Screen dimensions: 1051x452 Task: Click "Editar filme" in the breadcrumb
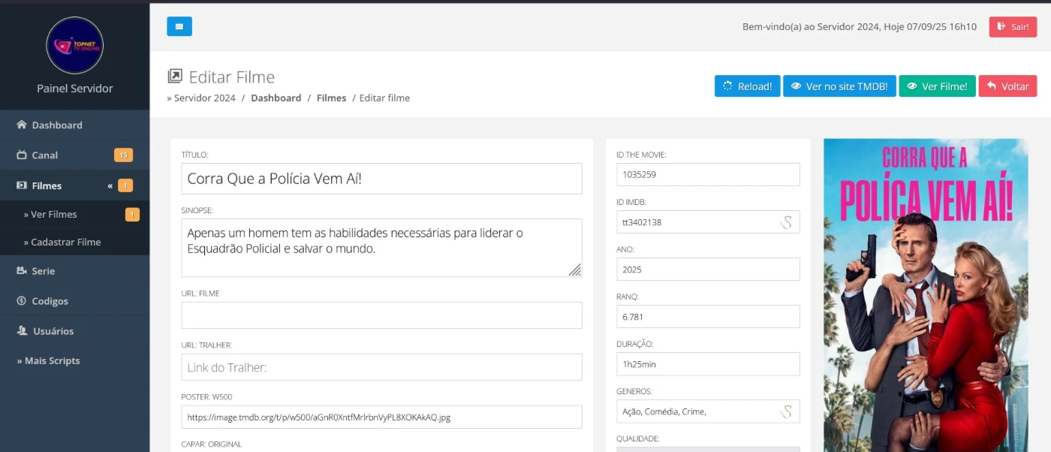pyautogui.click(x=384, y=98)
